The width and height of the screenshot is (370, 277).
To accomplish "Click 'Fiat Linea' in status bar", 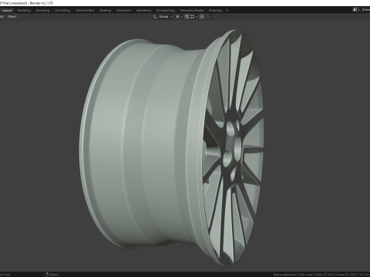I will coord(305,275).
